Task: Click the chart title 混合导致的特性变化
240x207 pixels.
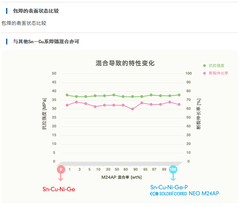Action: pos(125,63)
